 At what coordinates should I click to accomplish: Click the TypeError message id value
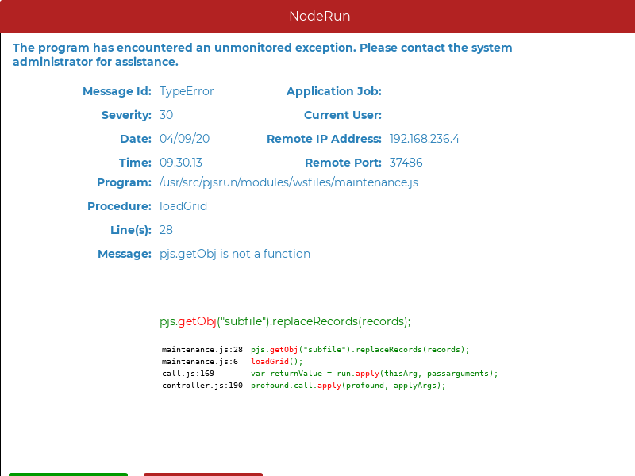pyautogui.click(x=187, y=91)
